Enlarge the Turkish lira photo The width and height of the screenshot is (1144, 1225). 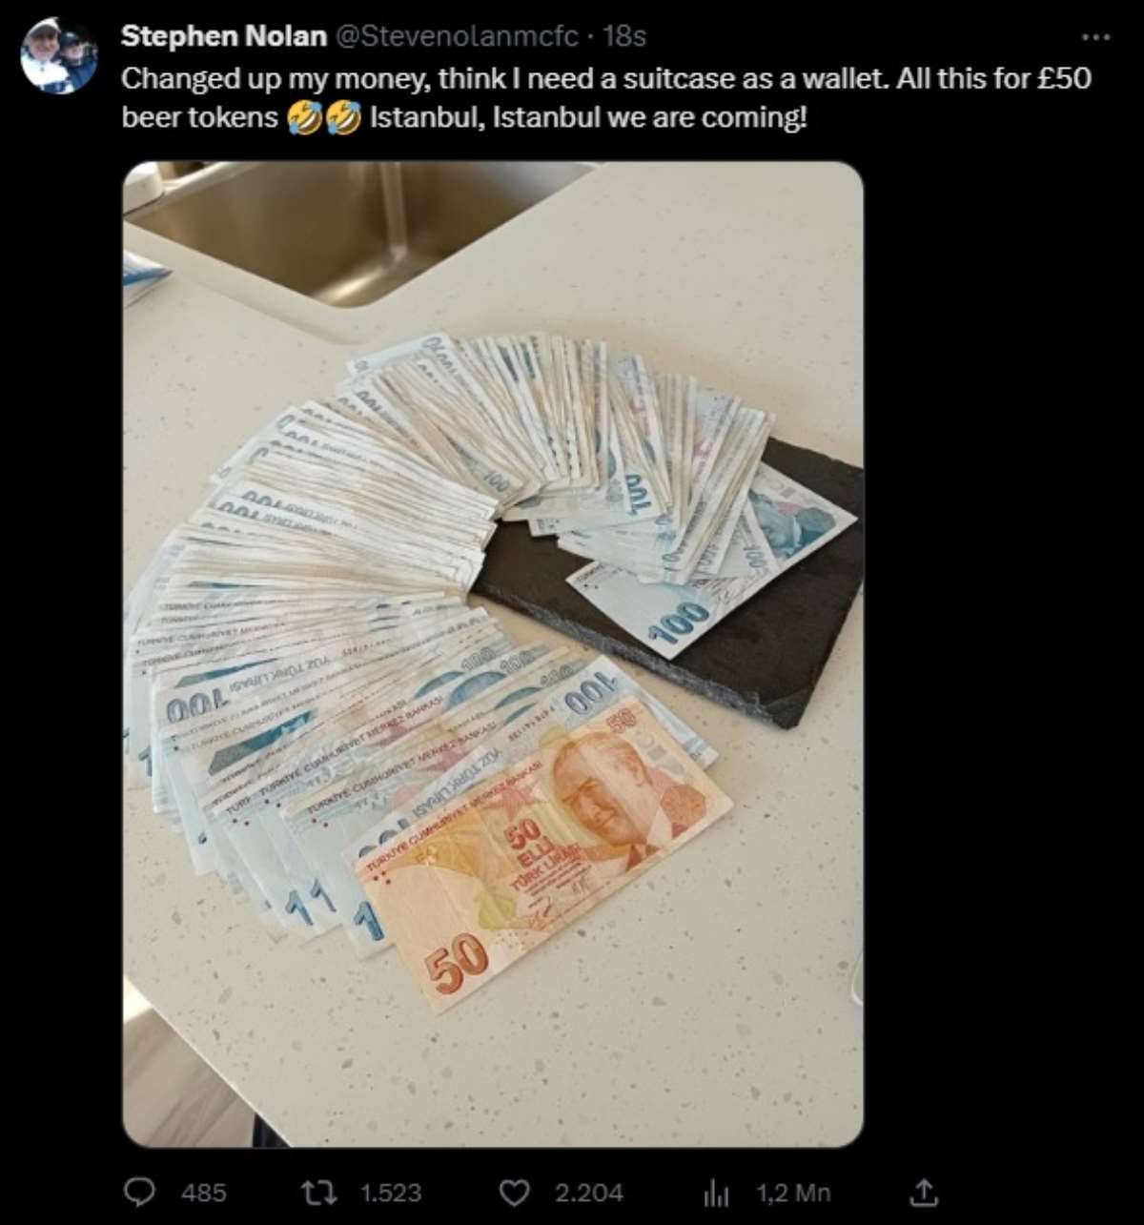pyautogui.click(x=493, y=654)
